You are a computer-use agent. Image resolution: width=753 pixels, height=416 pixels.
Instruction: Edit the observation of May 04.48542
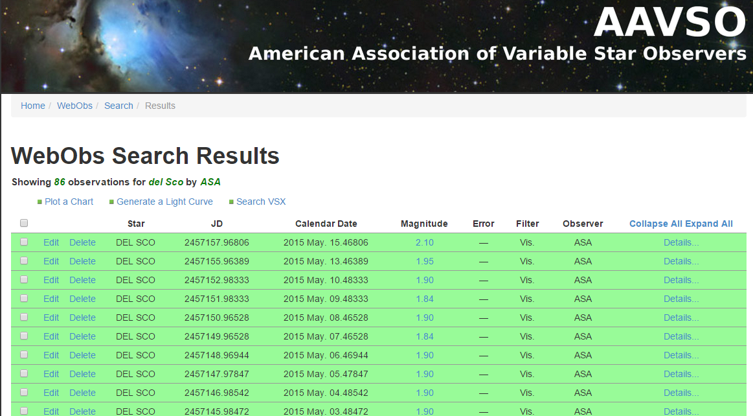point(51,393)
